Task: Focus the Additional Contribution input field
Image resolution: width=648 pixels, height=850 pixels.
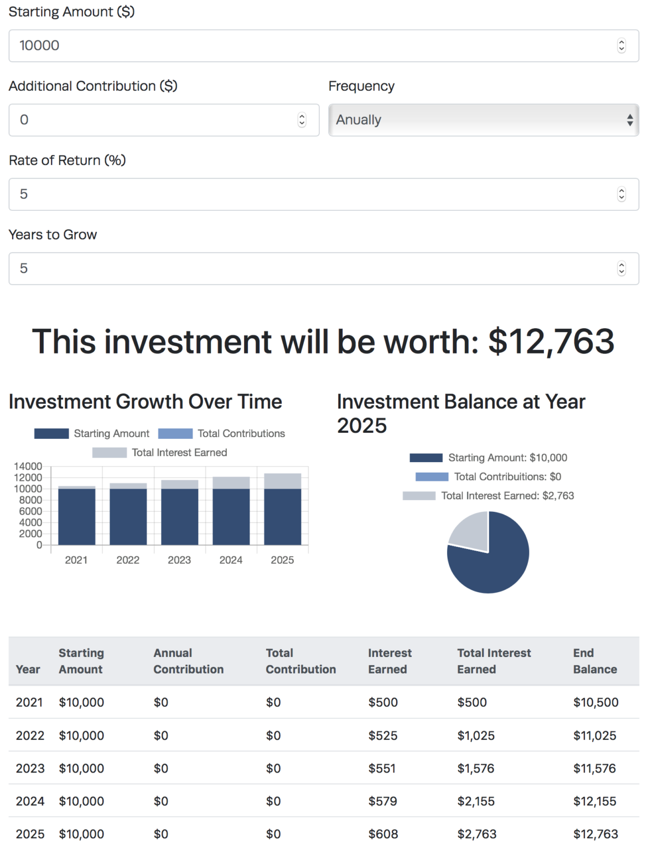Action: coord(155,120)
